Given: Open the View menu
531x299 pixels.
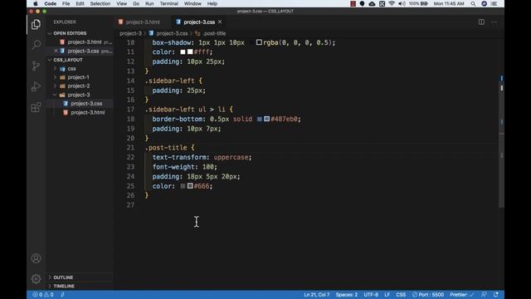Looking at the screenshot, I should click(x=122, y=3).
